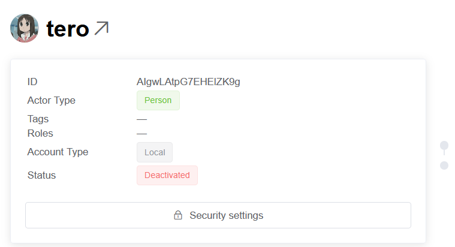455x247 pixels.
Task: Click the gray Local account type tag
Action: (155, 152)
